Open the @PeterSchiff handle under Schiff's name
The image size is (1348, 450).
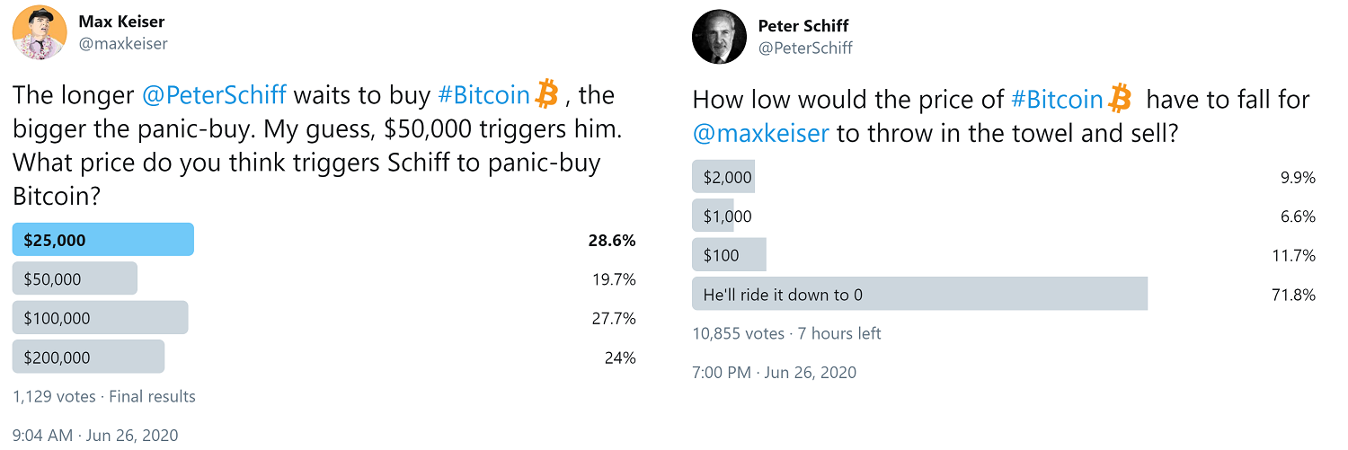805,48
